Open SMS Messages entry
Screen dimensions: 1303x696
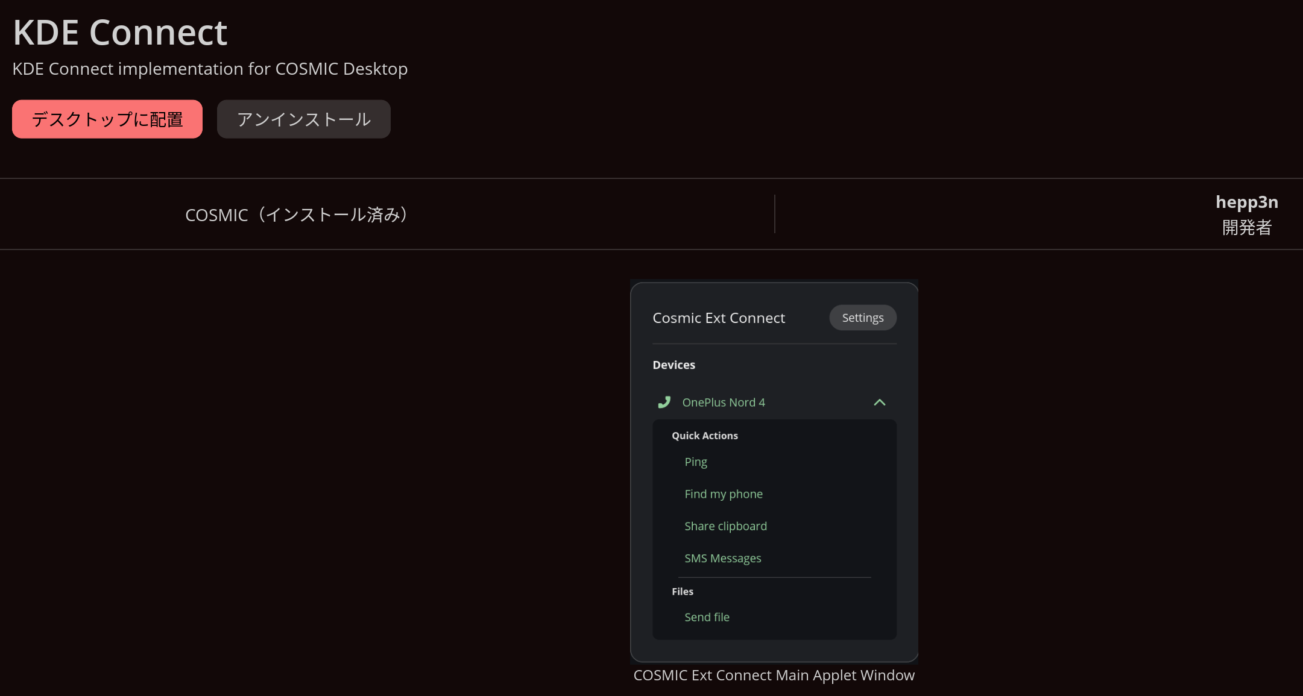[x=722, y=558]
